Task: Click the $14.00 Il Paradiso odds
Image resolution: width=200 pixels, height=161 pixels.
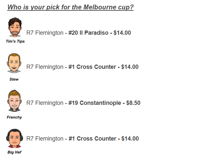Action: click(x=122, y=33)
